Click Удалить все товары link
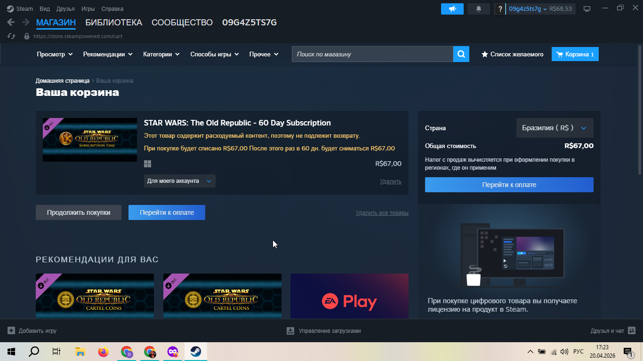643x361 pixels. click(382, 213)
